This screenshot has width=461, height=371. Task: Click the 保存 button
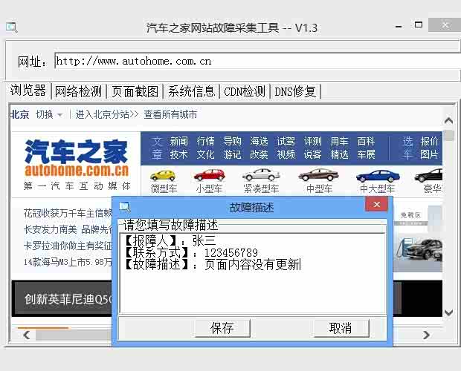222,328
